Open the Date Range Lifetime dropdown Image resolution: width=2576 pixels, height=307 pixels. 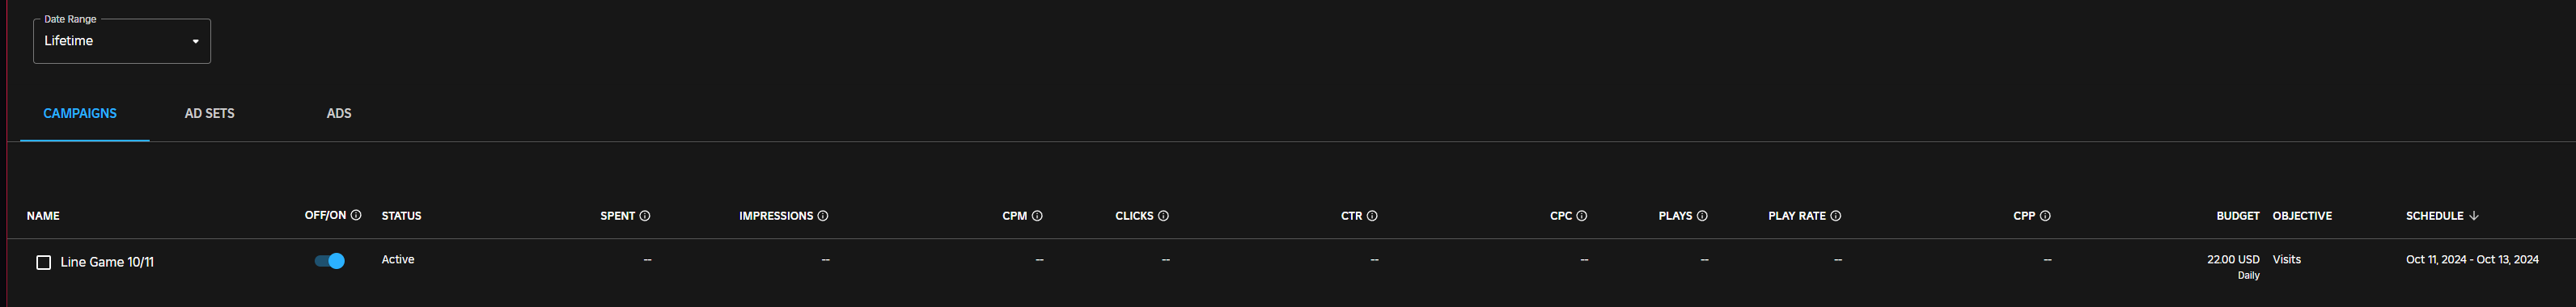point(122,41)
